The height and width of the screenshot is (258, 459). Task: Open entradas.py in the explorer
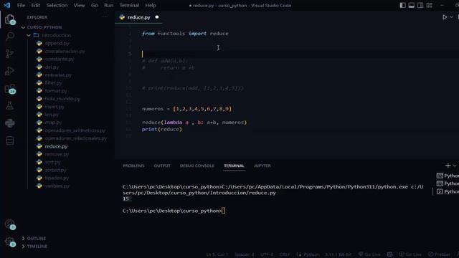click(x=58, y=75)
